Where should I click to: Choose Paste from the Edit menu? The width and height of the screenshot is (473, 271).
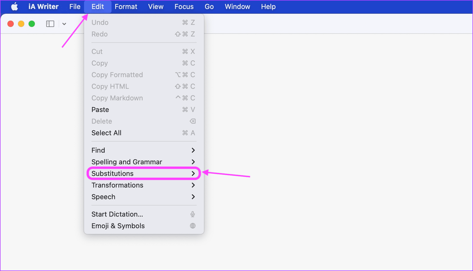144,110
